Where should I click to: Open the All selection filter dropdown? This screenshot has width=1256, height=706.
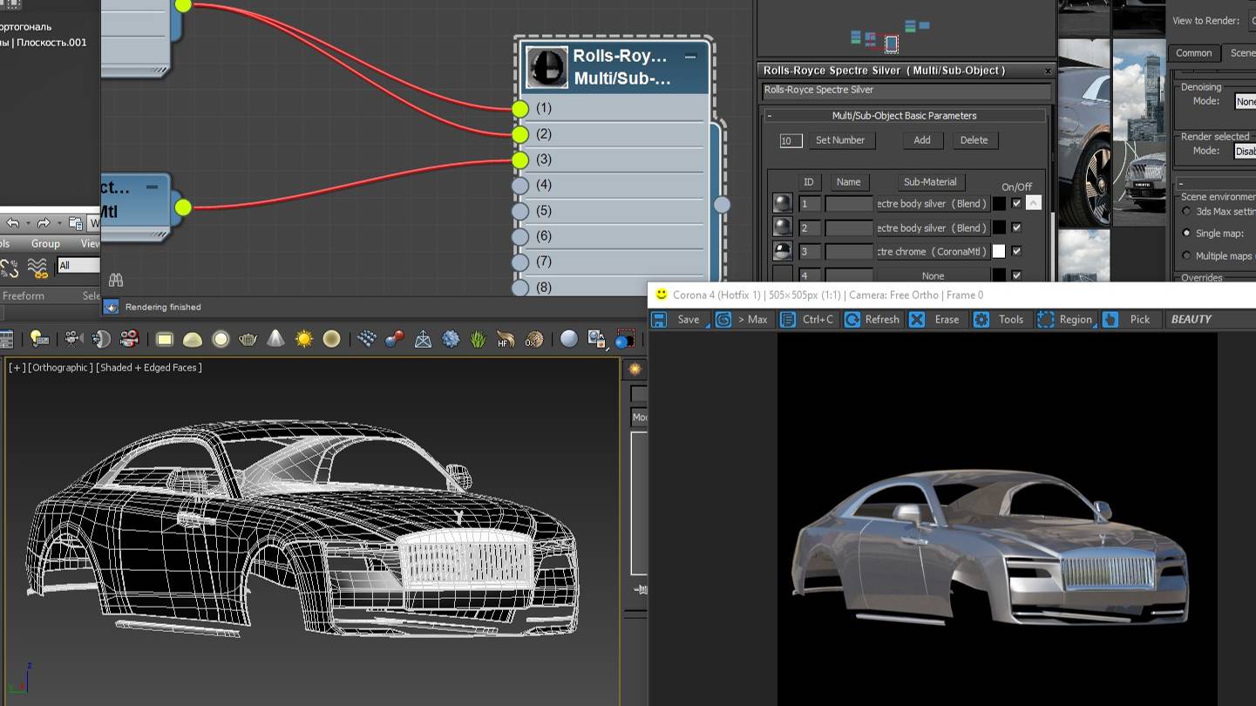click(x=78, y=266)
